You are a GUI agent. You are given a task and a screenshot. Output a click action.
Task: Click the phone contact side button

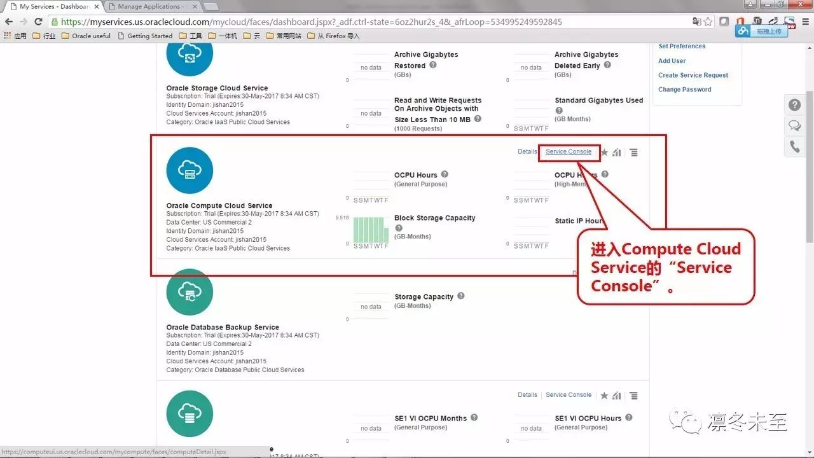pyautogui.click(x=794, y=147)
